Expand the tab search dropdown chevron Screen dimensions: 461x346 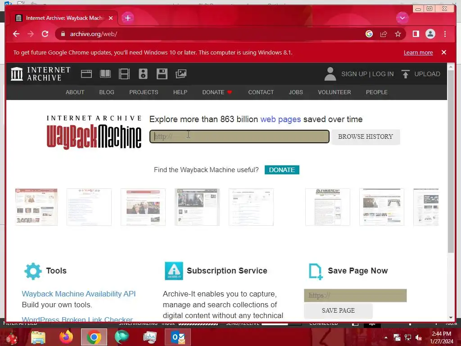click(402, 18)
